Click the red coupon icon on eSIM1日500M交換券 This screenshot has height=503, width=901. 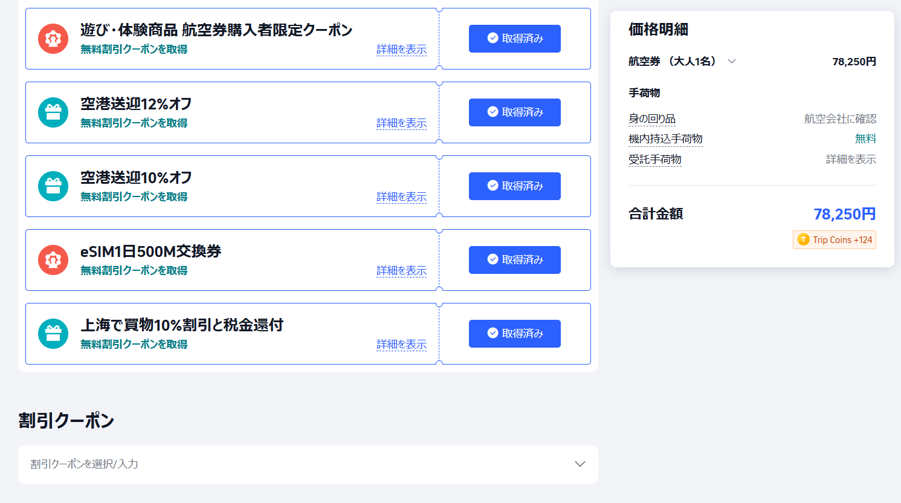pyautogui.click(x=53, y=259)
